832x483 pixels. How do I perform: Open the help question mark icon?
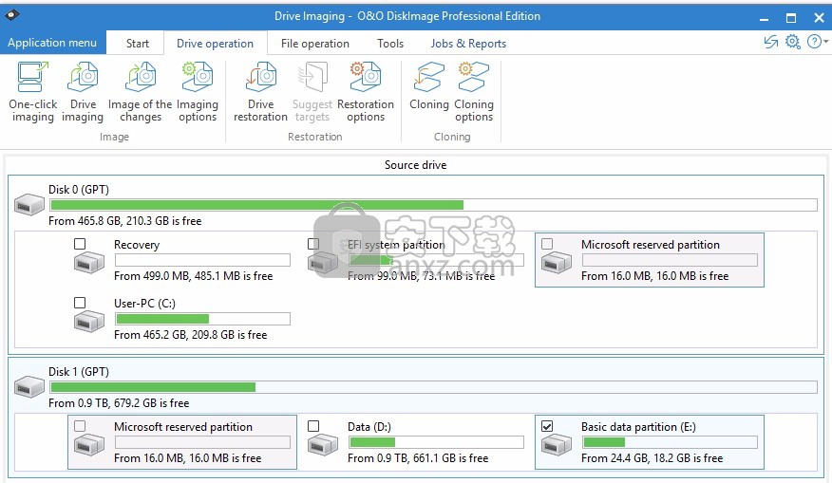point(814,42)
